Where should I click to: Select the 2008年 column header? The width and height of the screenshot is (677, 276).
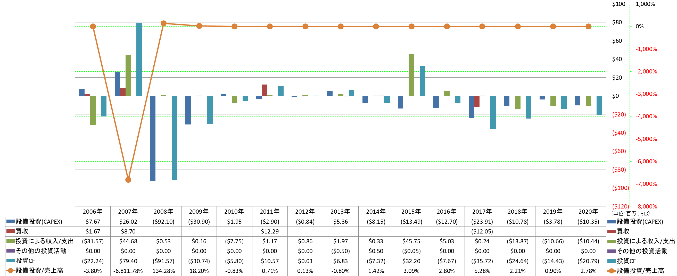[x=163, y=211]
